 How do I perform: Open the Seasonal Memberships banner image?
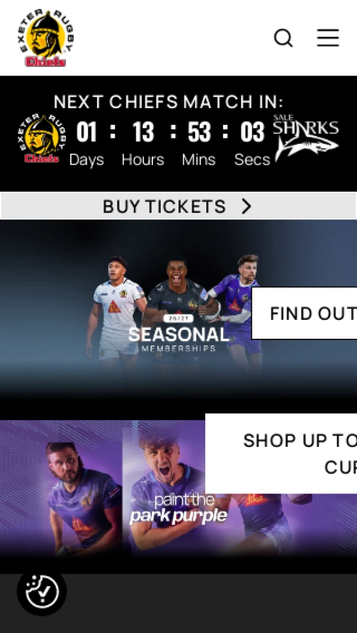178,310
